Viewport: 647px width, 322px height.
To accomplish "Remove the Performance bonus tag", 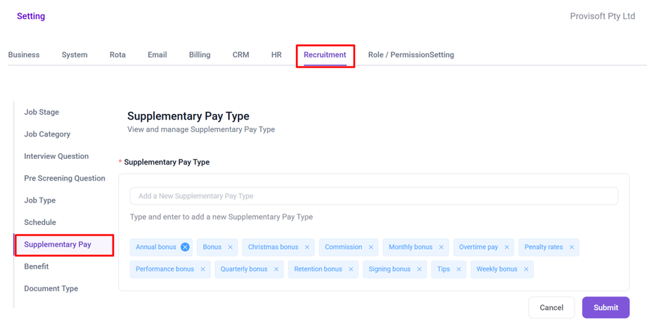I will [x=203, y=269].
